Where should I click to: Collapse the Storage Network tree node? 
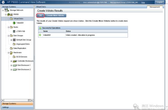click(3, 11)
